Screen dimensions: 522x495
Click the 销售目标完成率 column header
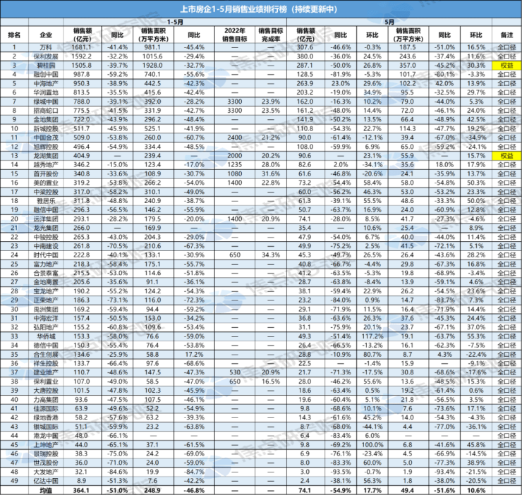[x=271, y=35]
